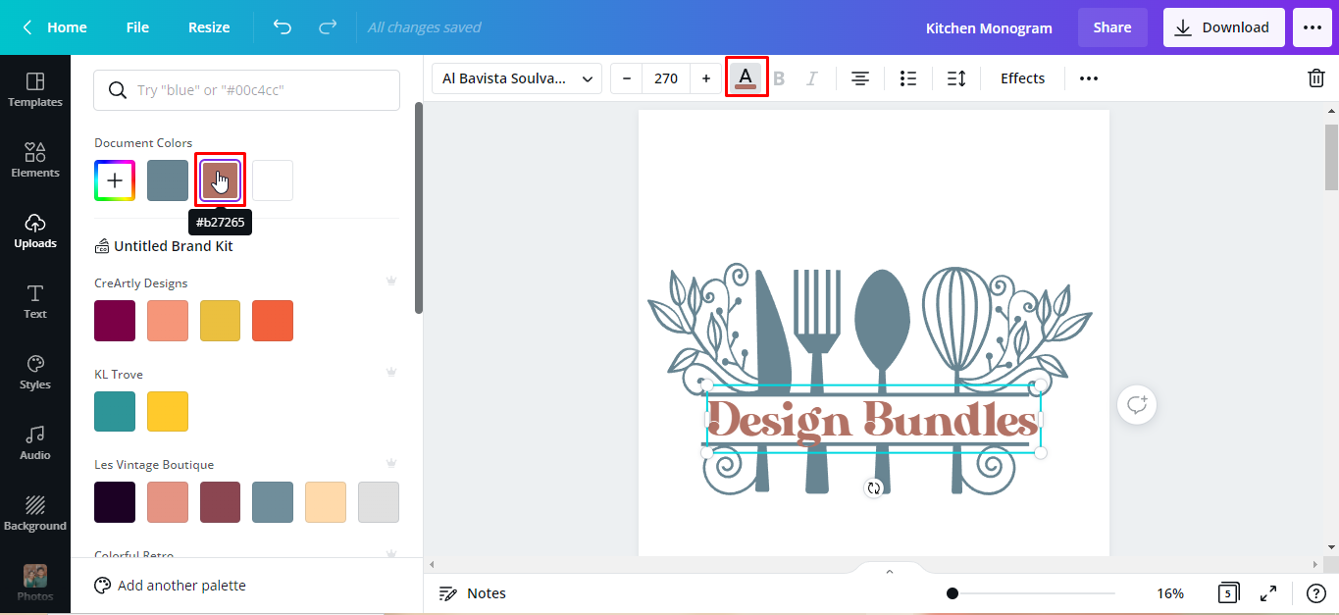
Task: Pick the maroon CreArtly Designs swatch
Action: tap(115, 321)
